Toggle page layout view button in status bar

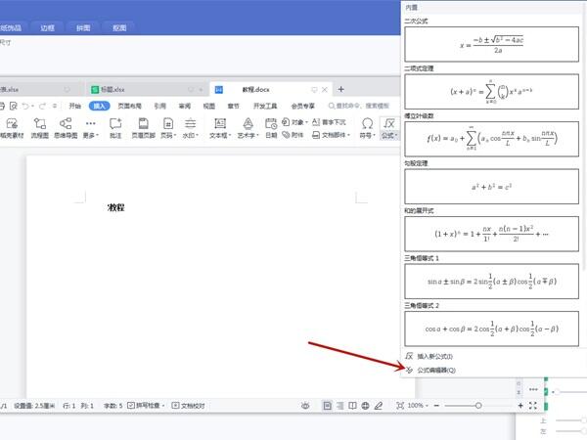pos(327,406)
